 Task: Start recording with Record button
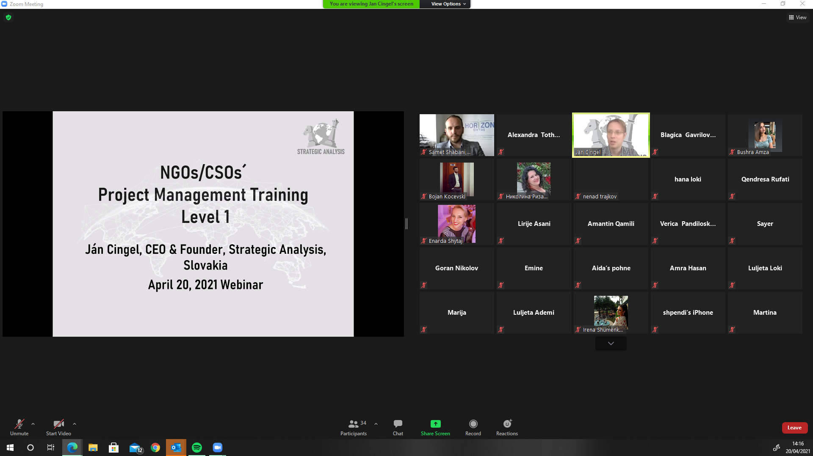473,428
